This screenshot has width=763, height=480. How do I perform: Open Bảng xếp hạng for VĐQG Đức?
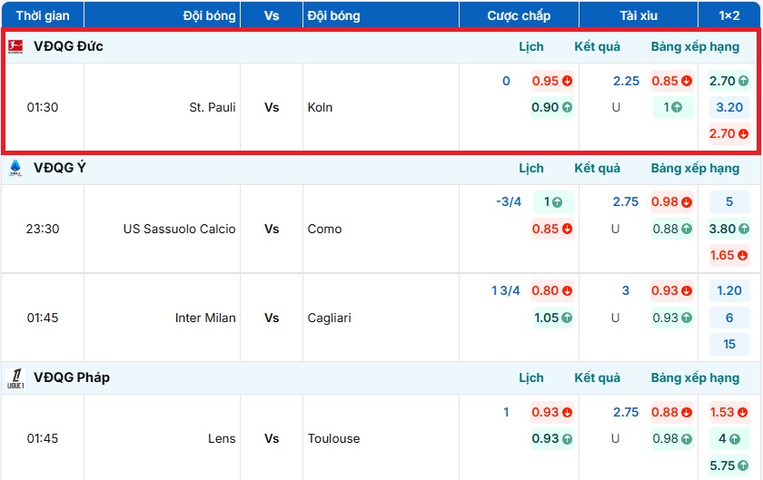(x=695, y=46)
